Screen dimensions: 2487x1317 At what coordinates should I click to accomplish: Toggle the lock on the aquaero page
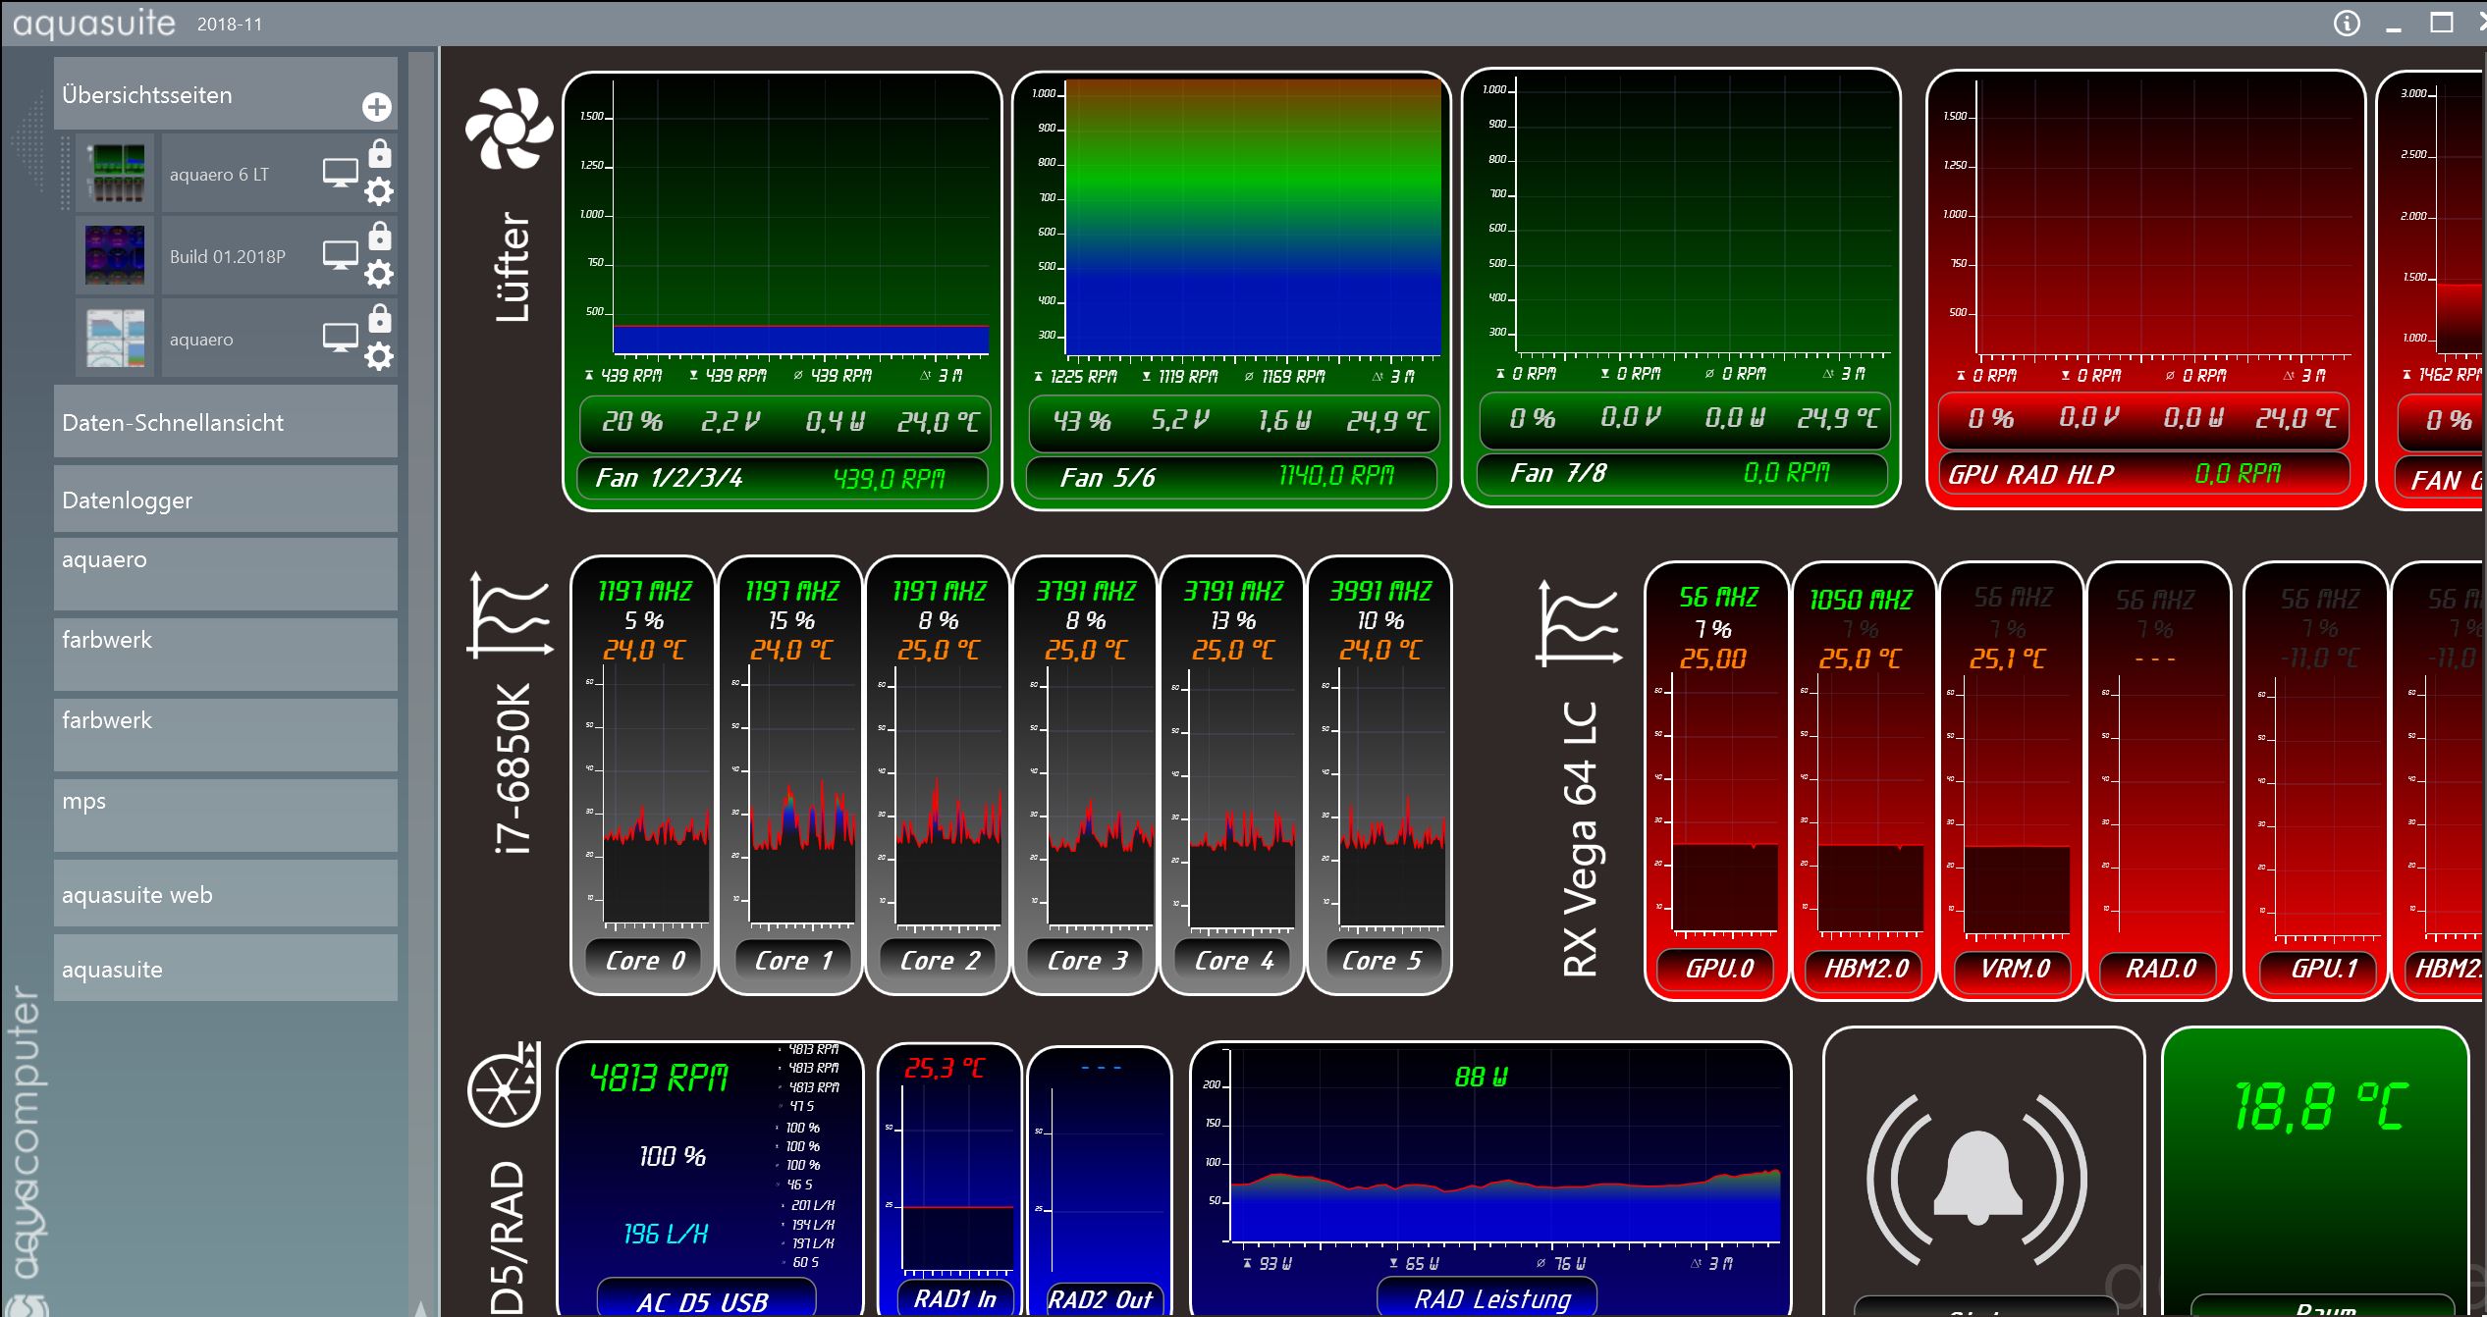coord(379,319)
